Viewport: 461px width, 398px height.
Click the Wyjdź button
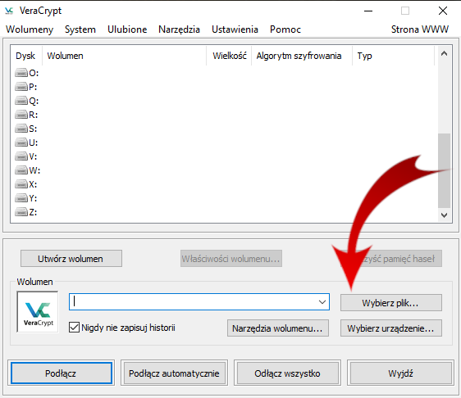(x=401, y=373)
